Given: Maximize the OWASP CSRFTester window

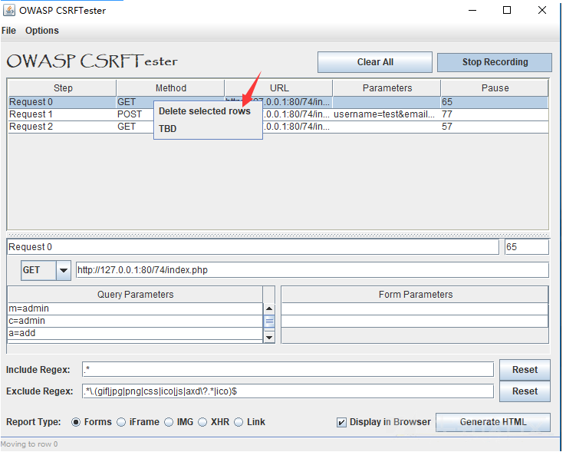Looking at the screenshot, I should click(507, 11).
